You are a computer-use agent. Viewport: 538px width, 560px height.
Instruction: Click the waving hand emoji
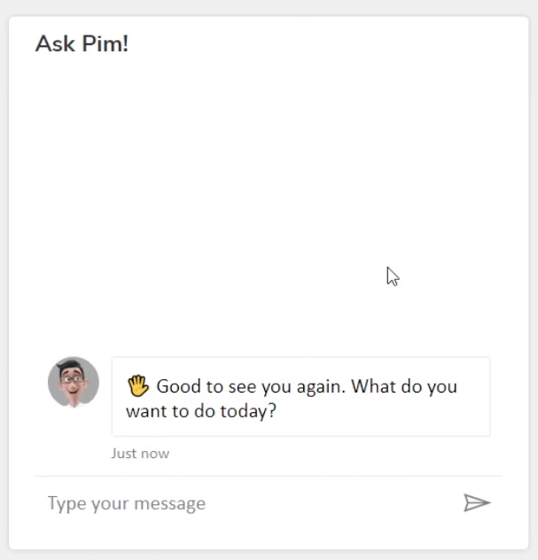tap(137, 386)
